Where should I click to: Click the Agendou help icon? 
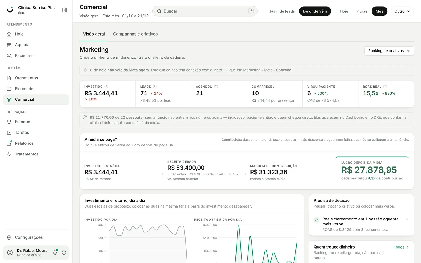coord(216,87)
